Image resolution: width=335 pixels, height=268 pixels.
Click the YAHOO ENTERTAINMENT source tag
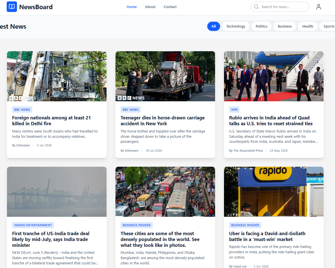click(x=33, y=225)
